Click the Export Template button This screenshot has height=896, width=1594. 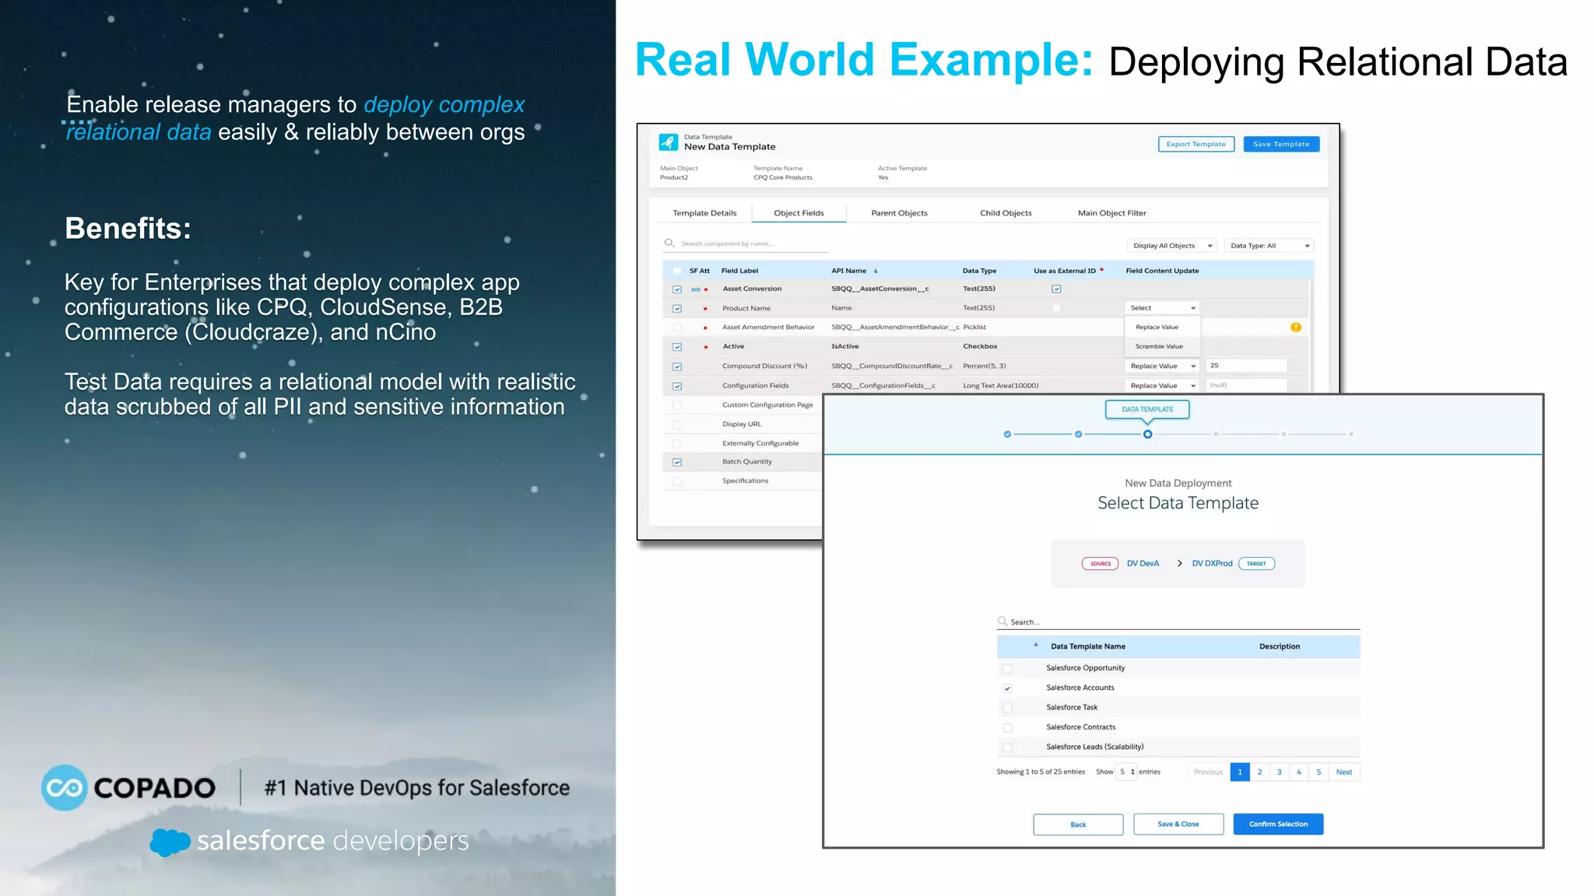[1195, 145]
